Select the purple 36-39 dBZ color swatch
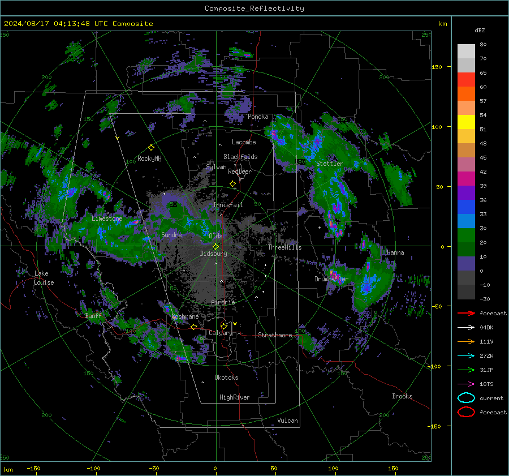509x476 pixels. pos(466,193)
